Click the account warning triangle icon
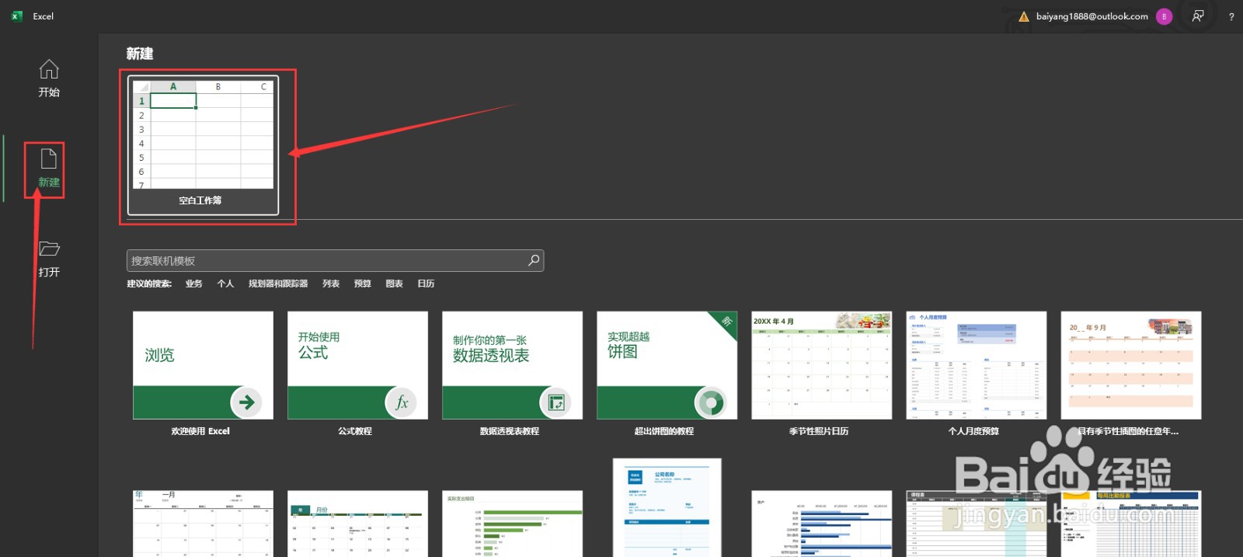This screenshot has width=1243, height=557. [x=1023, y=16]
